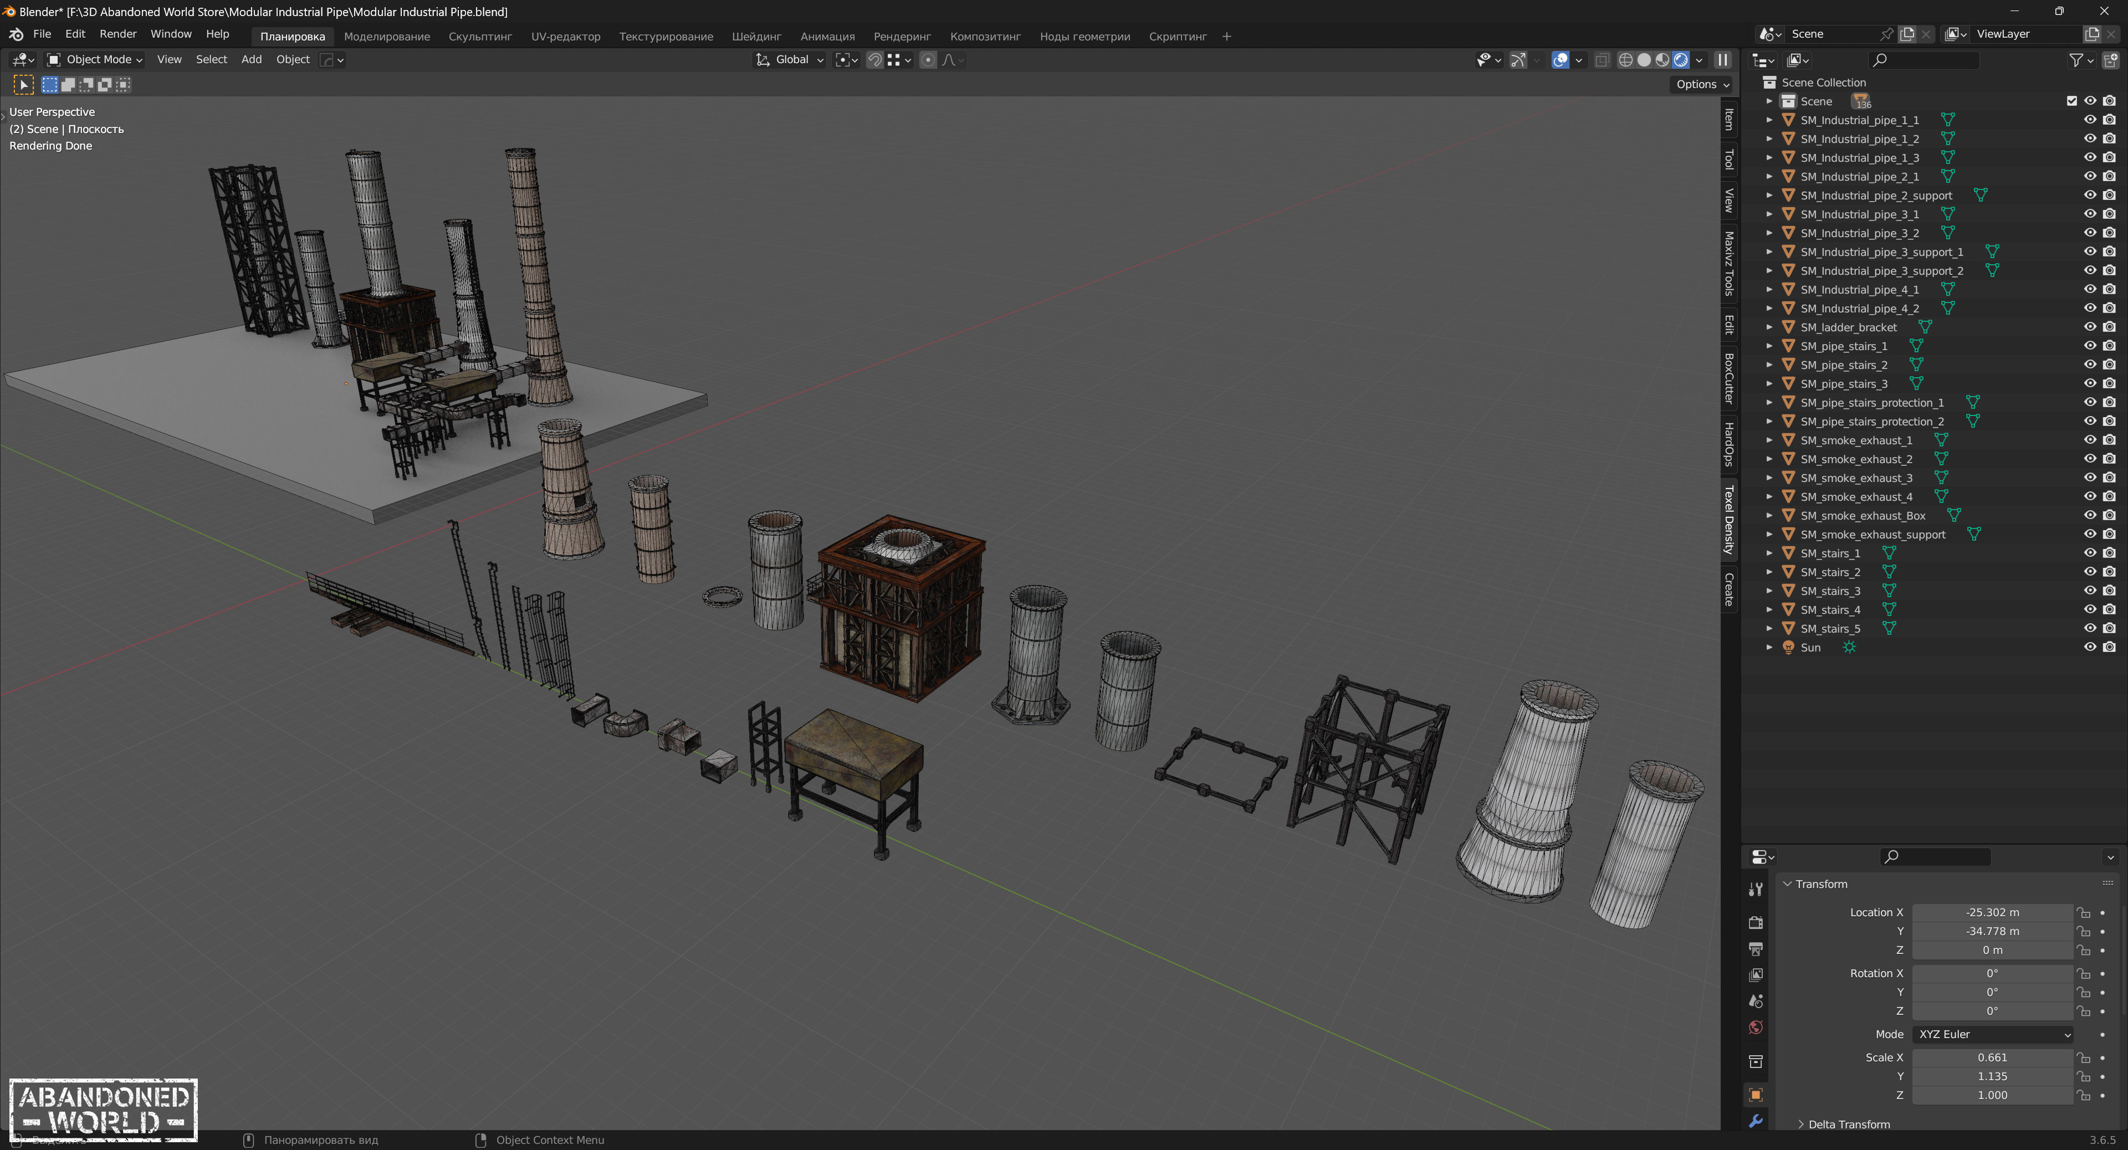Expand SM_ladder_bracket tree item
Image resolution: width=2128 pixels, height=1150 pixels.
(x=1769, y=327)
